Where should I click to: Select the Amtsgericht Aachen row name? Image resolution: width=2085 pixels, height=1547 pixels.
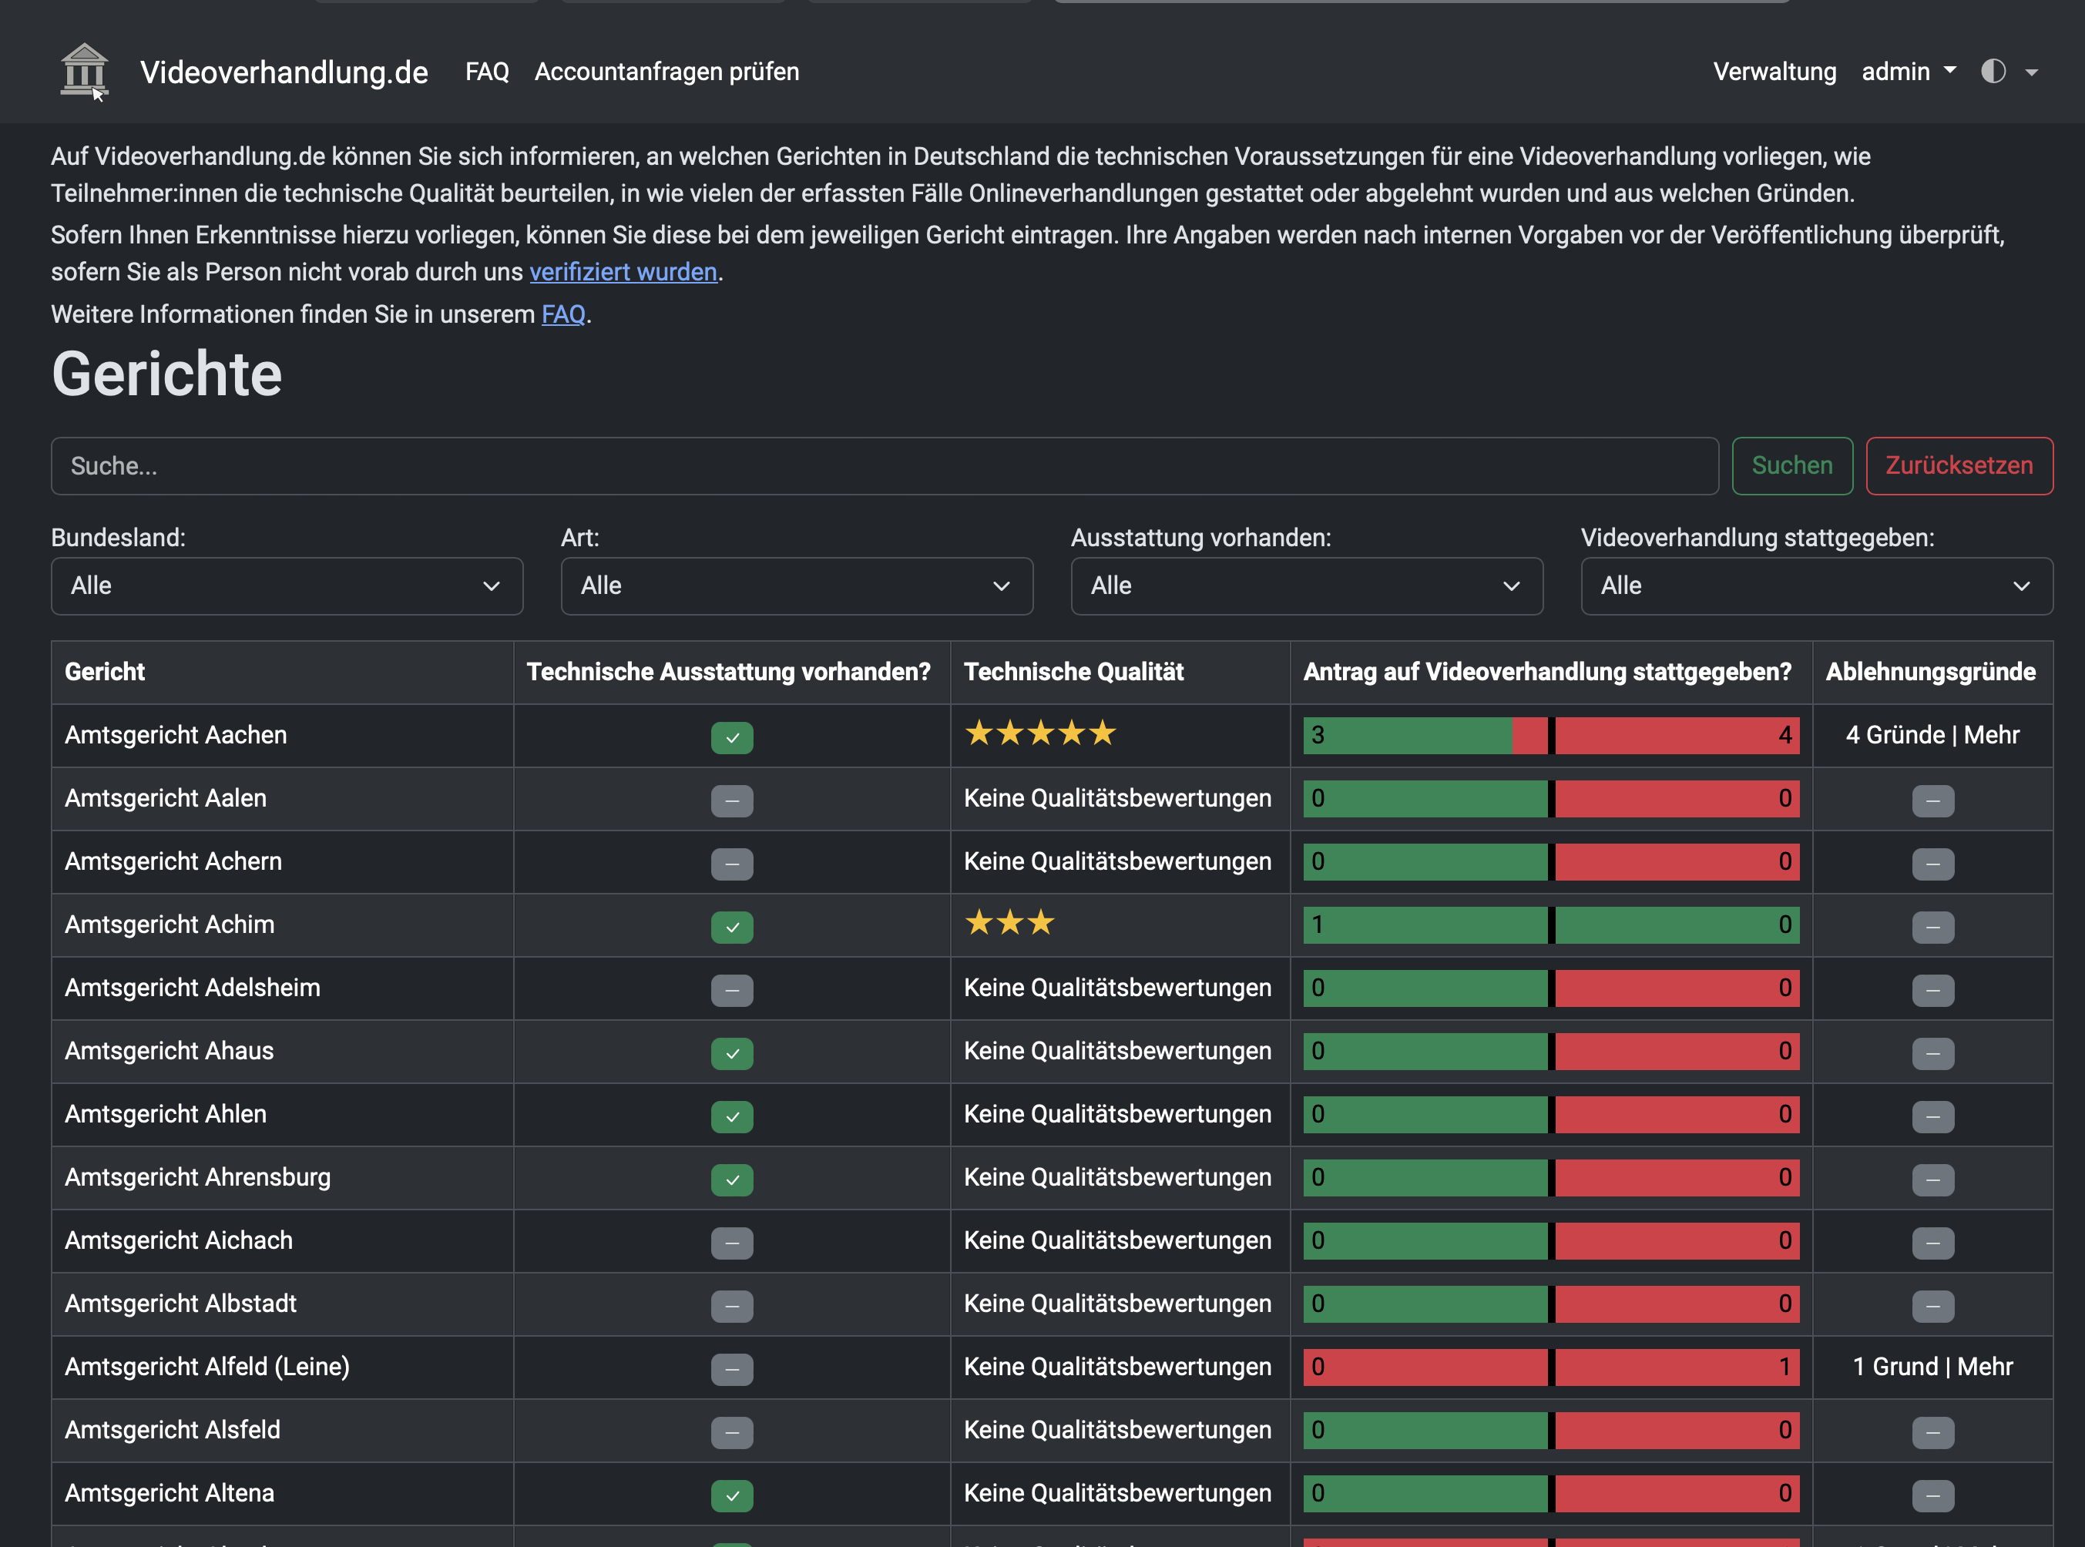176,735
